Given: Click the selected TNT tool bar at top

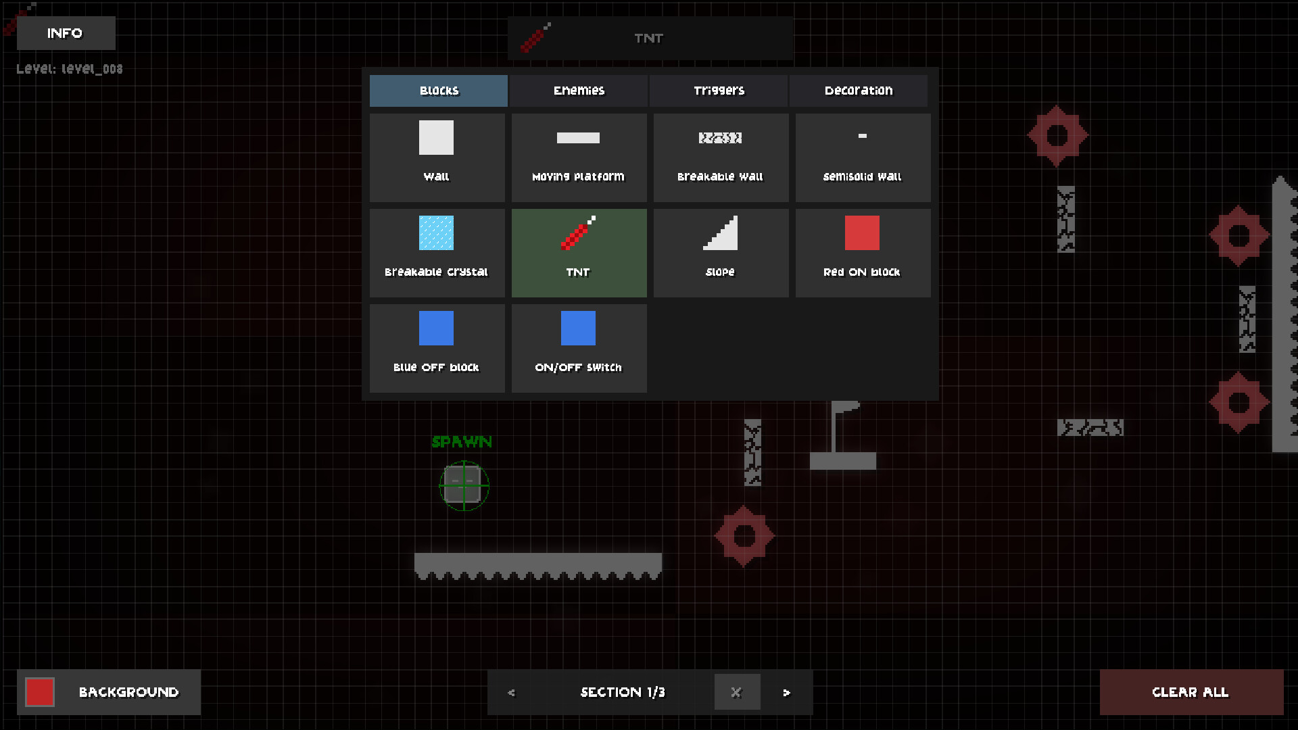Looking at the screenshot, I should 650,39.
